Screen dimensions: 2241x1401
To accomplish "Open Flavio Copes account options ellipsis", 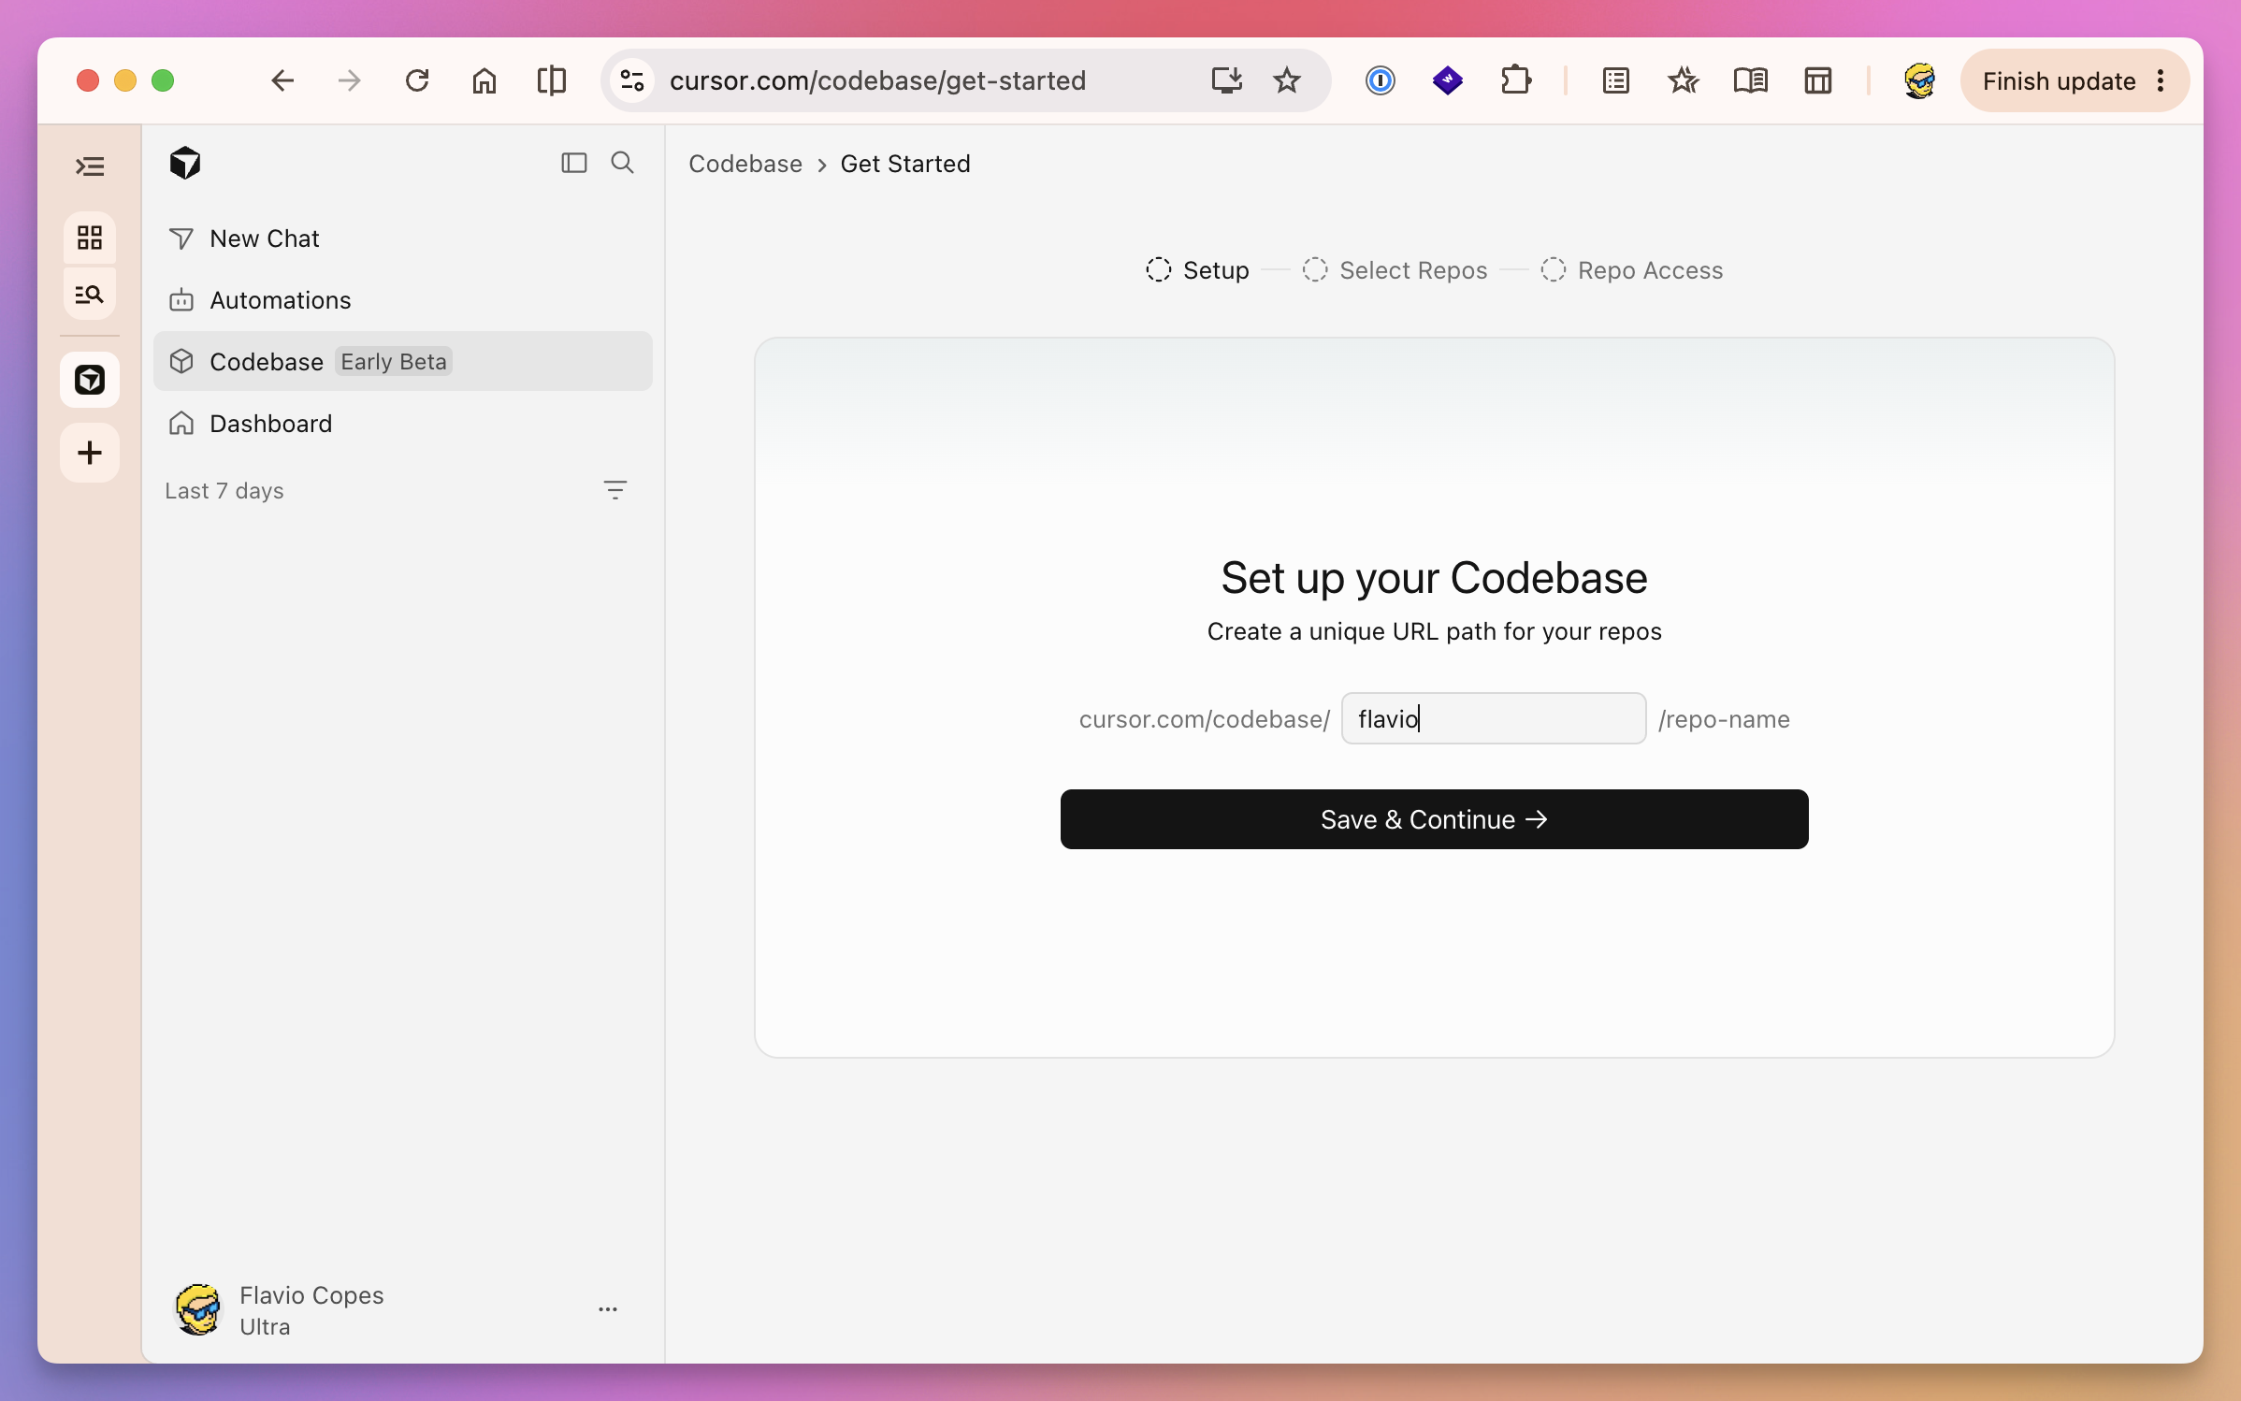I will (x=608, y=1309).
